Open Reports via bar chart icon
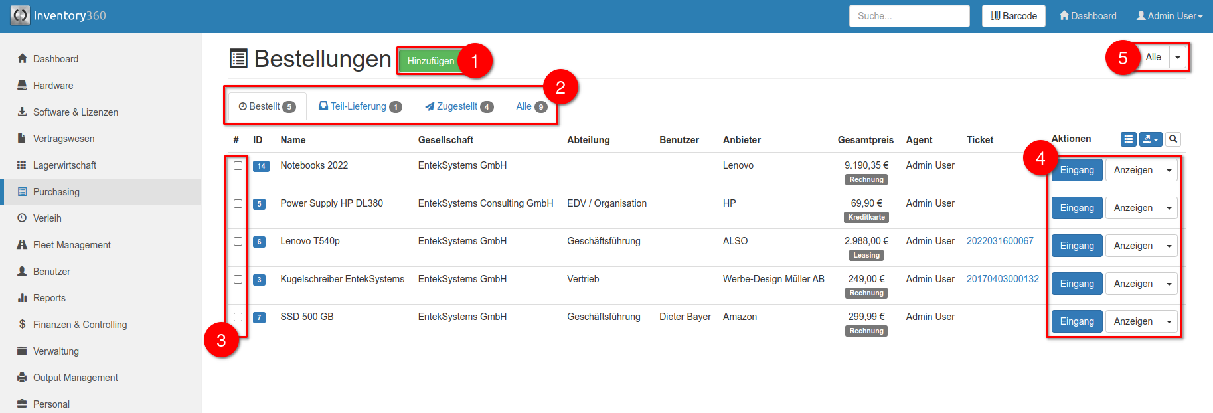 pos(22,297)
